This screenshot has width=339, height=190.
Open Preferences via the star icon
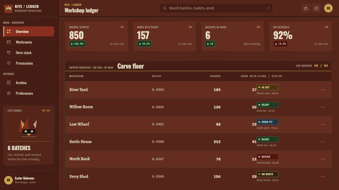coord(9,93)
